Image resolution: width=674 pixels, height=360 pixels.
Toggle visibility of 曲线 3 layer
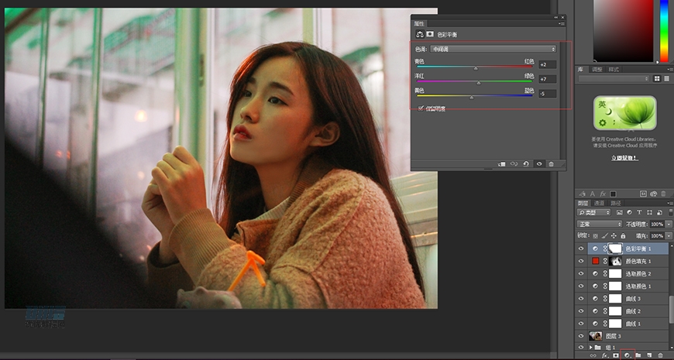pyautogui.click(x=581, y=299)
